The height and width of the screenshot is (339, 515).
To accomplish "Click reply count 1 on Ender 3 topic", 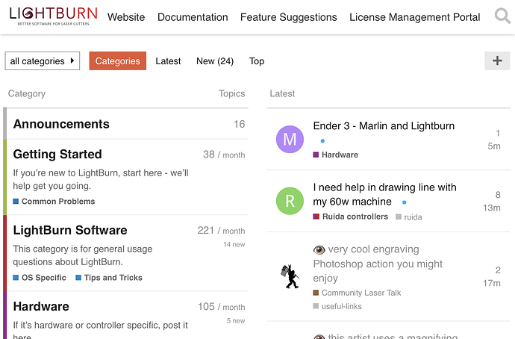I will tap(498, 133).
